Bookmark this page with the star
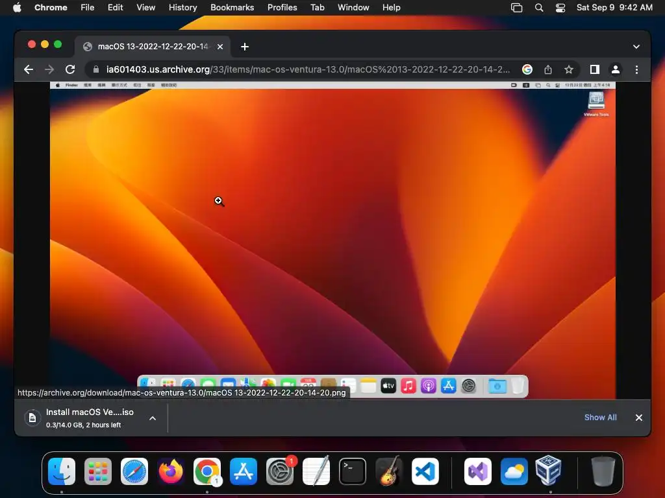The height and width of the screenshot is (498, 665). [x=569, y=69]
